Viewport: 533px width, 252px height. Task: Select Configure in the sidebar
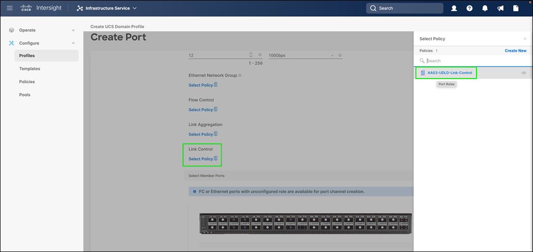point(29,43)
